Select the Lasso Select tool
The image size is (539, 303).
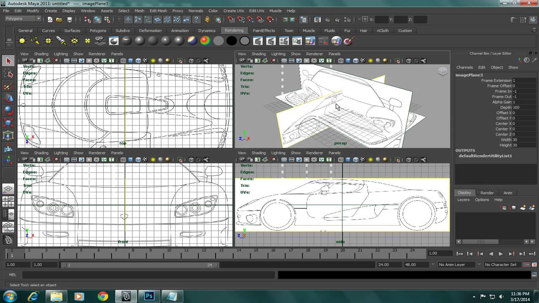coord(8,74)
